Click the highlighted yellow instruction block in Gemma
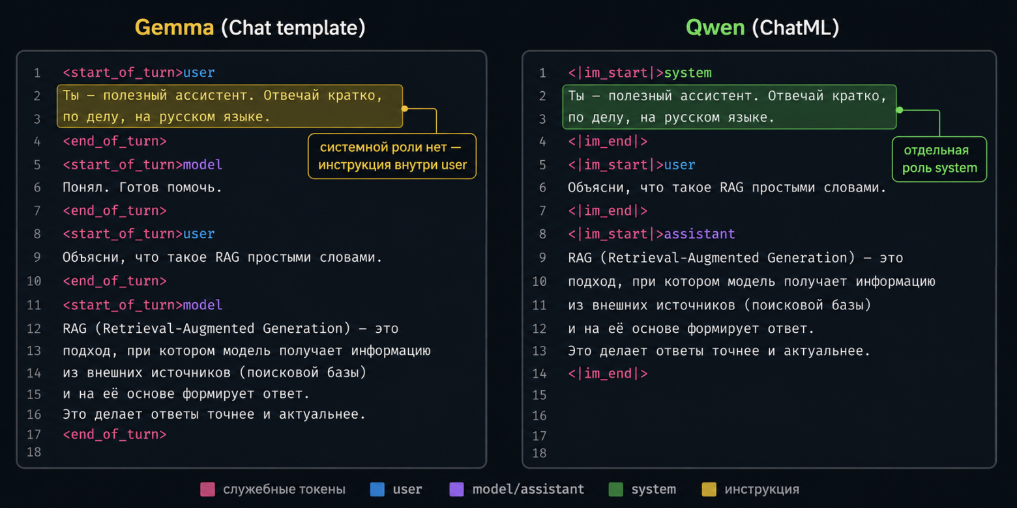Viewport: 1017px width, 508px height. tap(229, 106)
